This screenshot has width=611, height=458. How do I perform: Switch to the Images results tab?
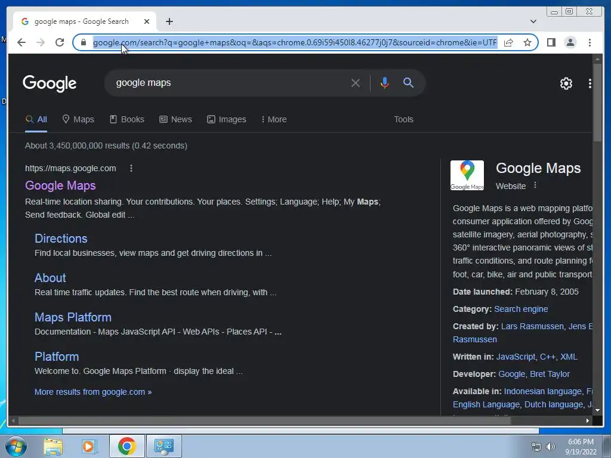(x=226, y=119)
